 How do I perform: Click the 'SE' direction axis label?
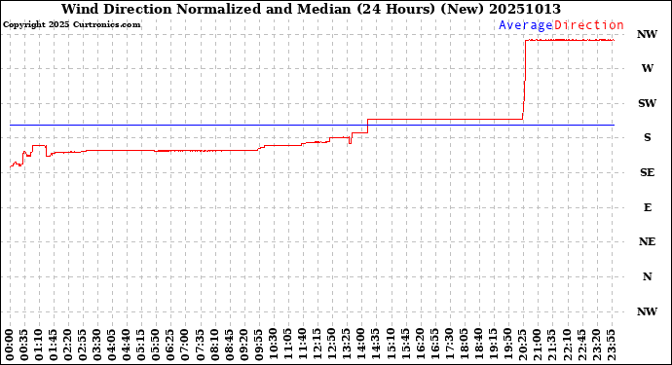pos(647,172)
